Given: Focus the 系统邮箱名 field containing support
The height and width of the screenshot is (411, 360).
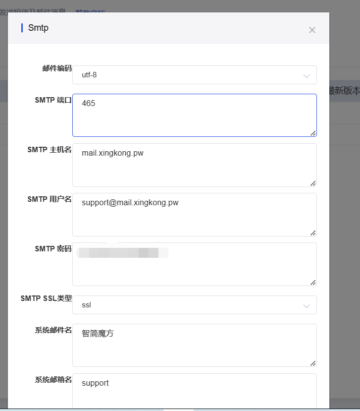Looking at the screenshot, I should pyautogui.click(x=195, y=391).
